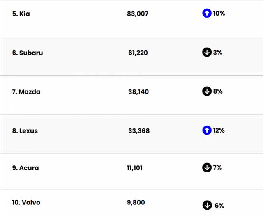Click the '7. Mazda' row title
The image size is (263, 215).
pos(26,92)
